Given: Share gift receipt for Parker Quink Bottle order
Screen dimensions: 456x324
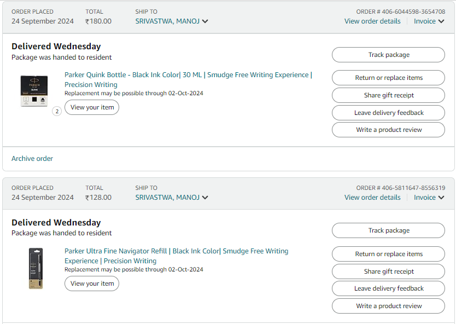Looking at the screenshot, I should 388,95.
